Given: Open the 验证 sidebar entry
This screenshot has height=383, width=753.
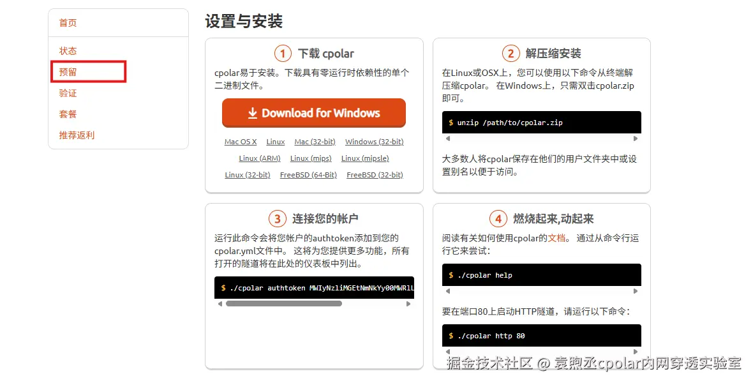Looking at the screenshot, I should click(68, 93).
